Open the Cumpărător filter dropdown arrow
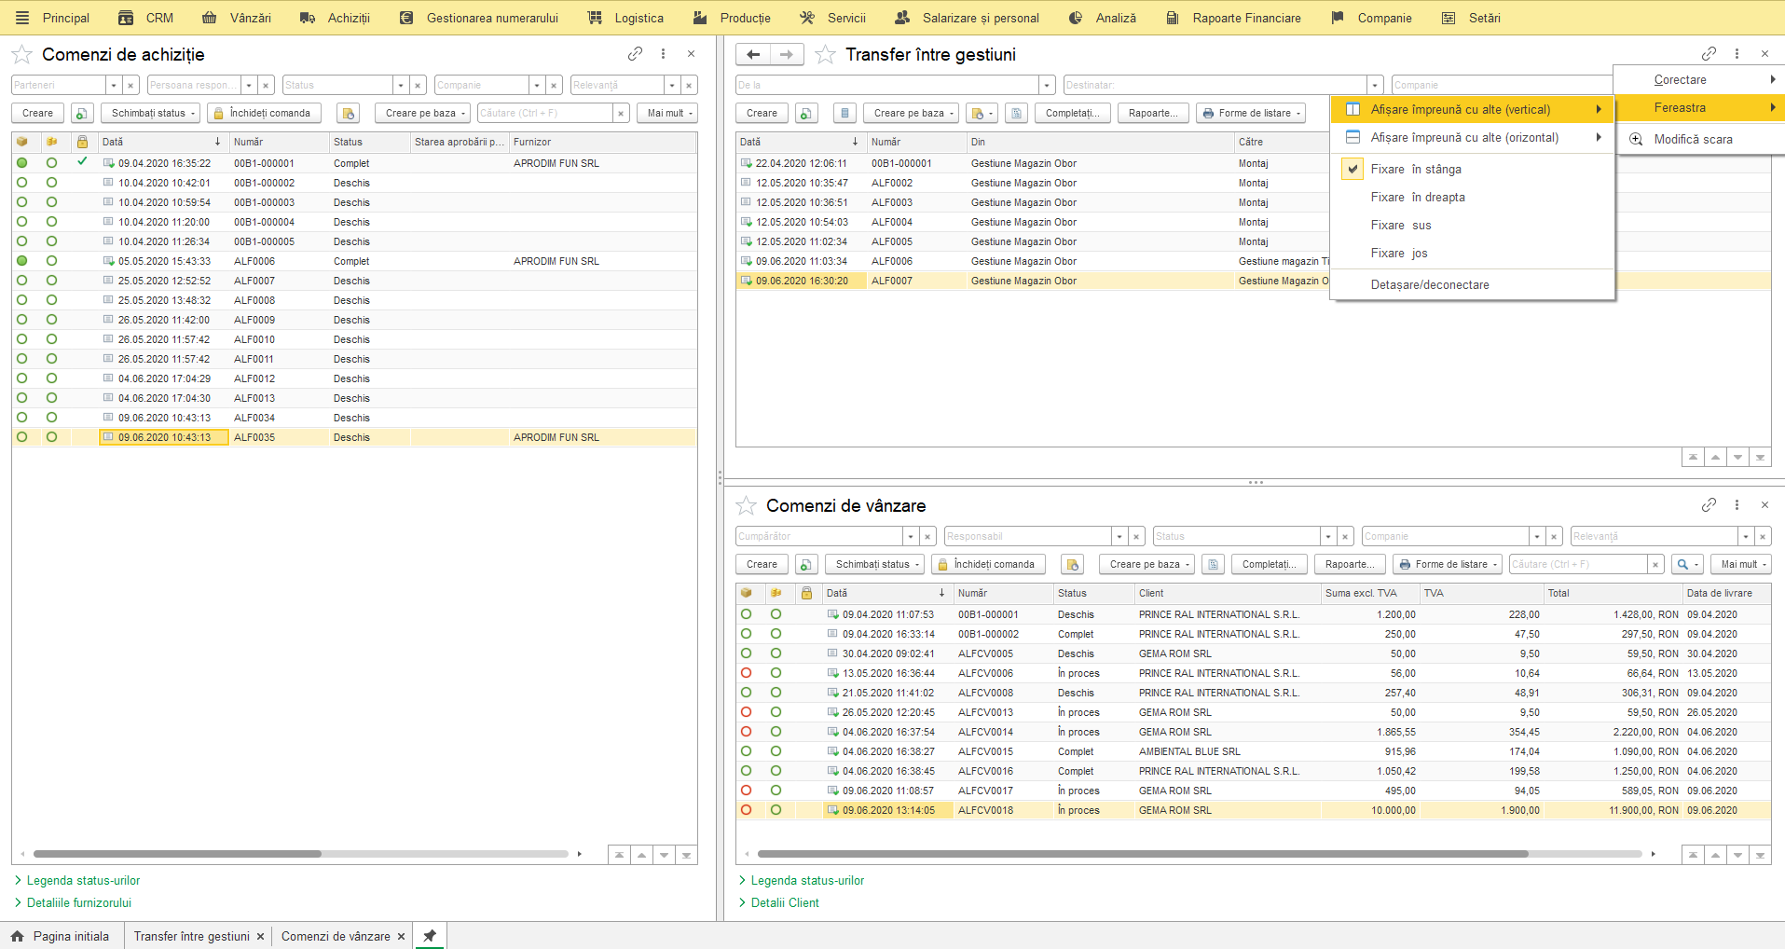Screen dimensions: 1785x949 [910, 536]
